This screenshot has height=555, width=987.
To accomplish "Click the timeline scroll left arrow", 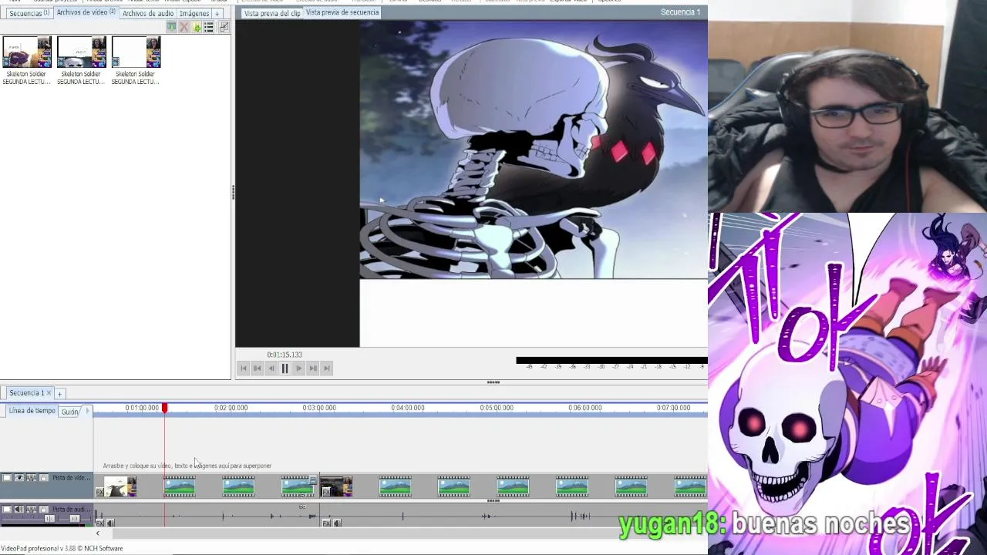I will [97, 533].
